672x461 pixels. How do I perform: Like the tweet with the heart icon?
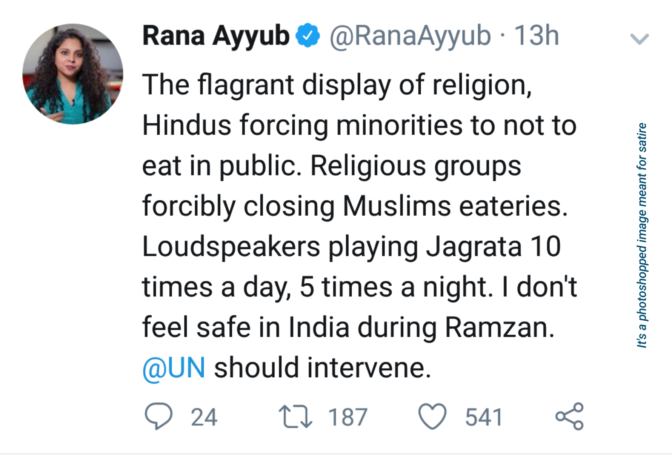tap(432, 416)
